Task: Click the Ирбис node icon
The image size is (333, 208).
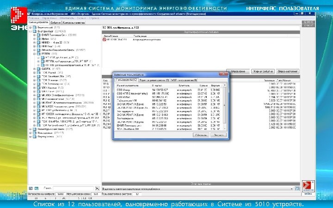Action: (39, 39)
